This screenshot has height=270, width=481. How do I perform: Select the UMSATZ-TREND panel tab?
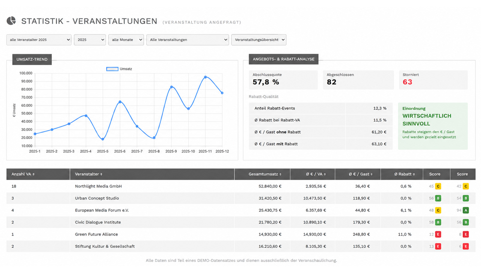click(32, 59)
